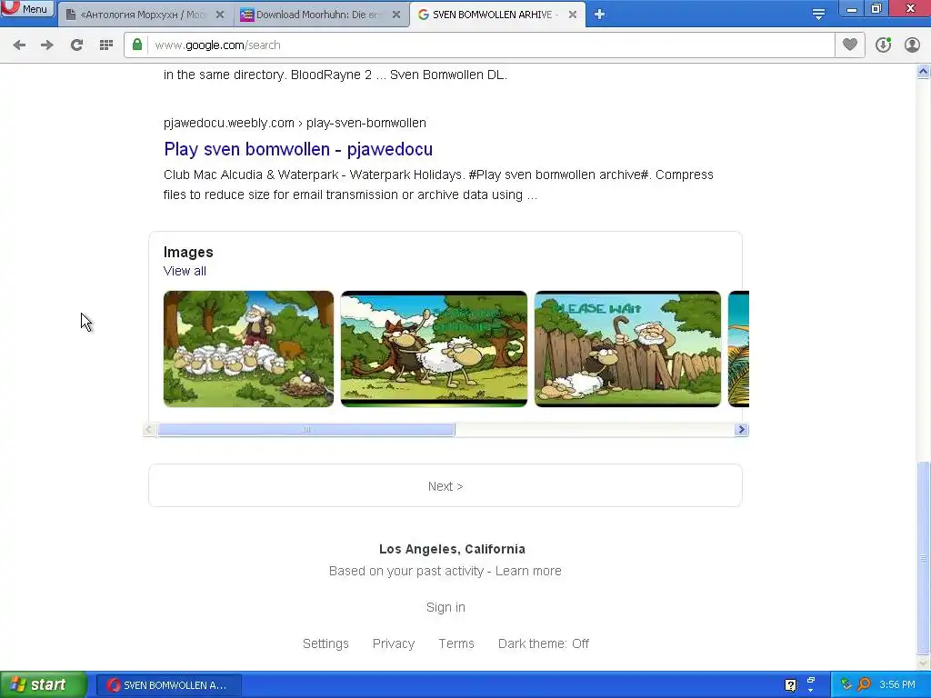Go to Next results page

click(445, 486)
